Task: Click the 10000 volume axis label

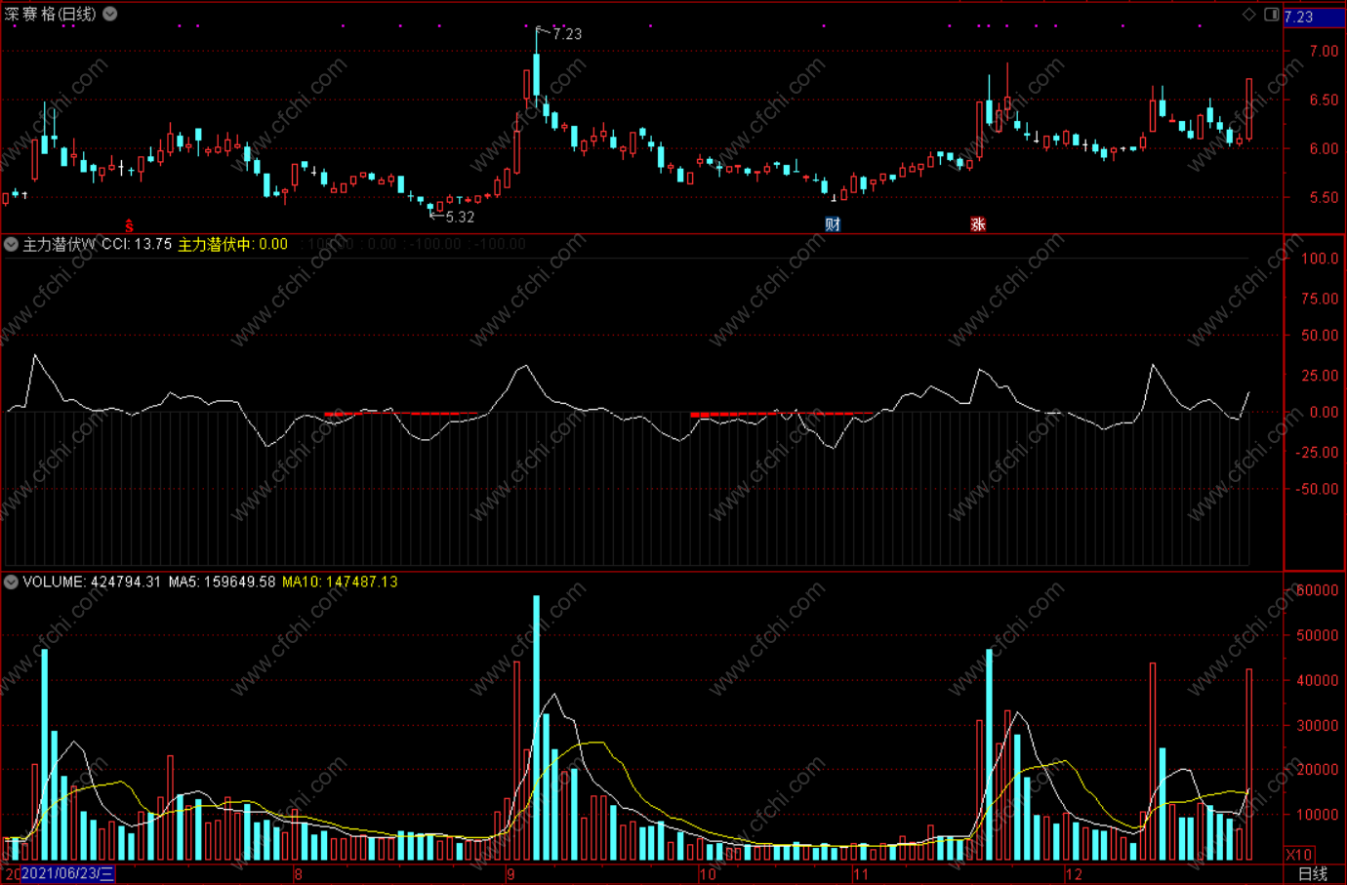Action: pos(1317,815)
